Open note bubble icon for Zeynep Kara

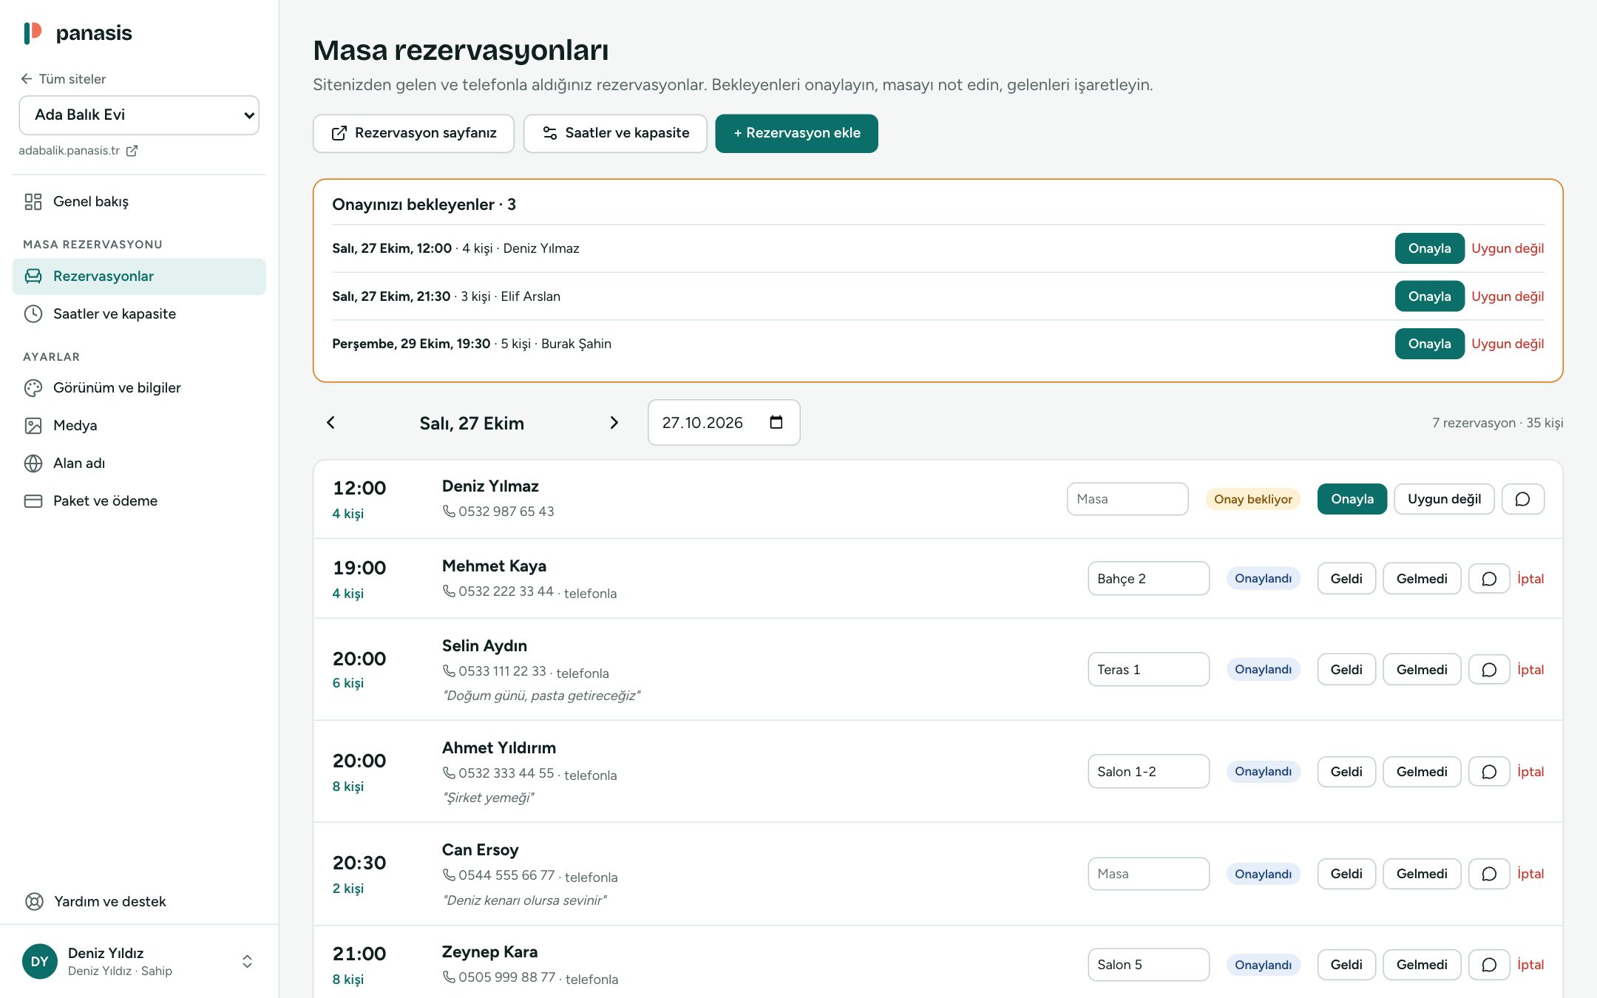pyautogui.click(x=1489, y=965)
